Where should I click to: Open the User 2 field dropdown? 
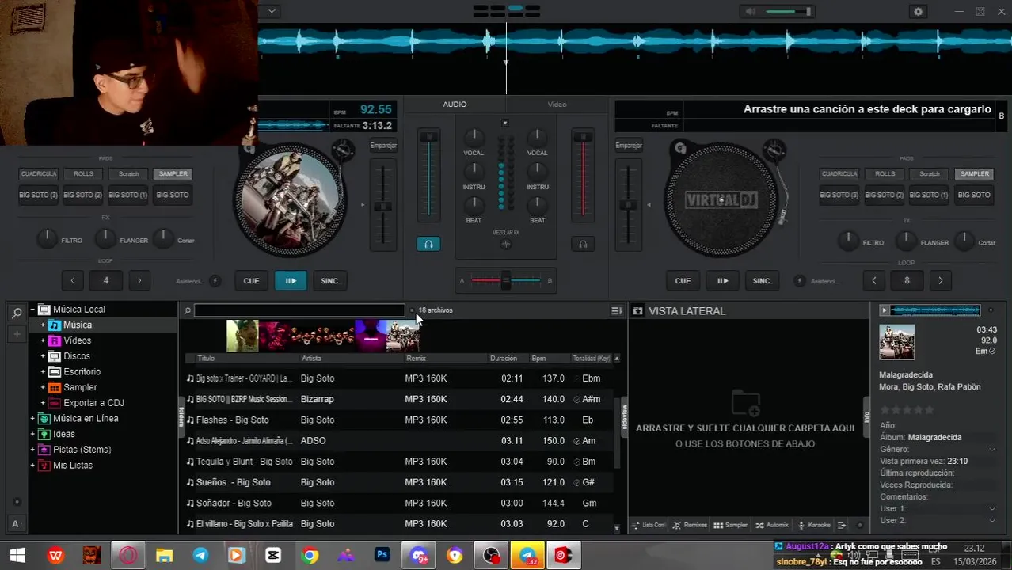pos(992,521)
